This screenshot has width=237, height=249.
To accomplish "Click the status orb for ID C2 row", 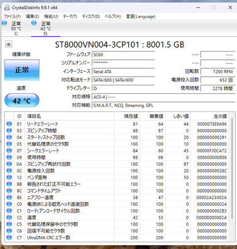I will tap(9, 217).
